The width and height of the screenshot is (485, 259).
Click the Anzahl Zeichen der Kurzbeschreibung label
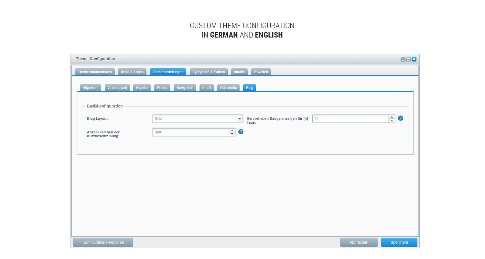pyautogui.click(x=103, y=134)
